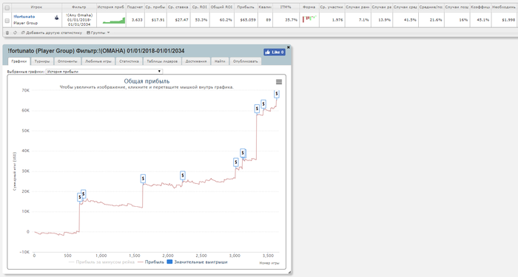Screen dimensions: 518x277
Task: Switch to the Статистика tab
Action: click(x=129, y=61)
